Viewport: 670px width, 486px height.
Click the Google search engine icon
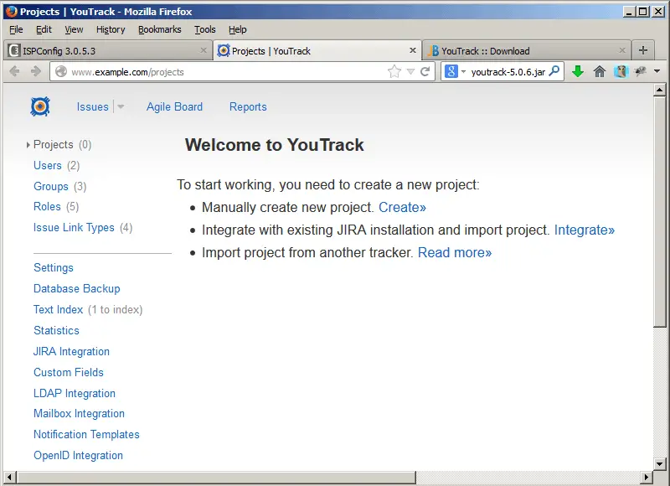451,71
